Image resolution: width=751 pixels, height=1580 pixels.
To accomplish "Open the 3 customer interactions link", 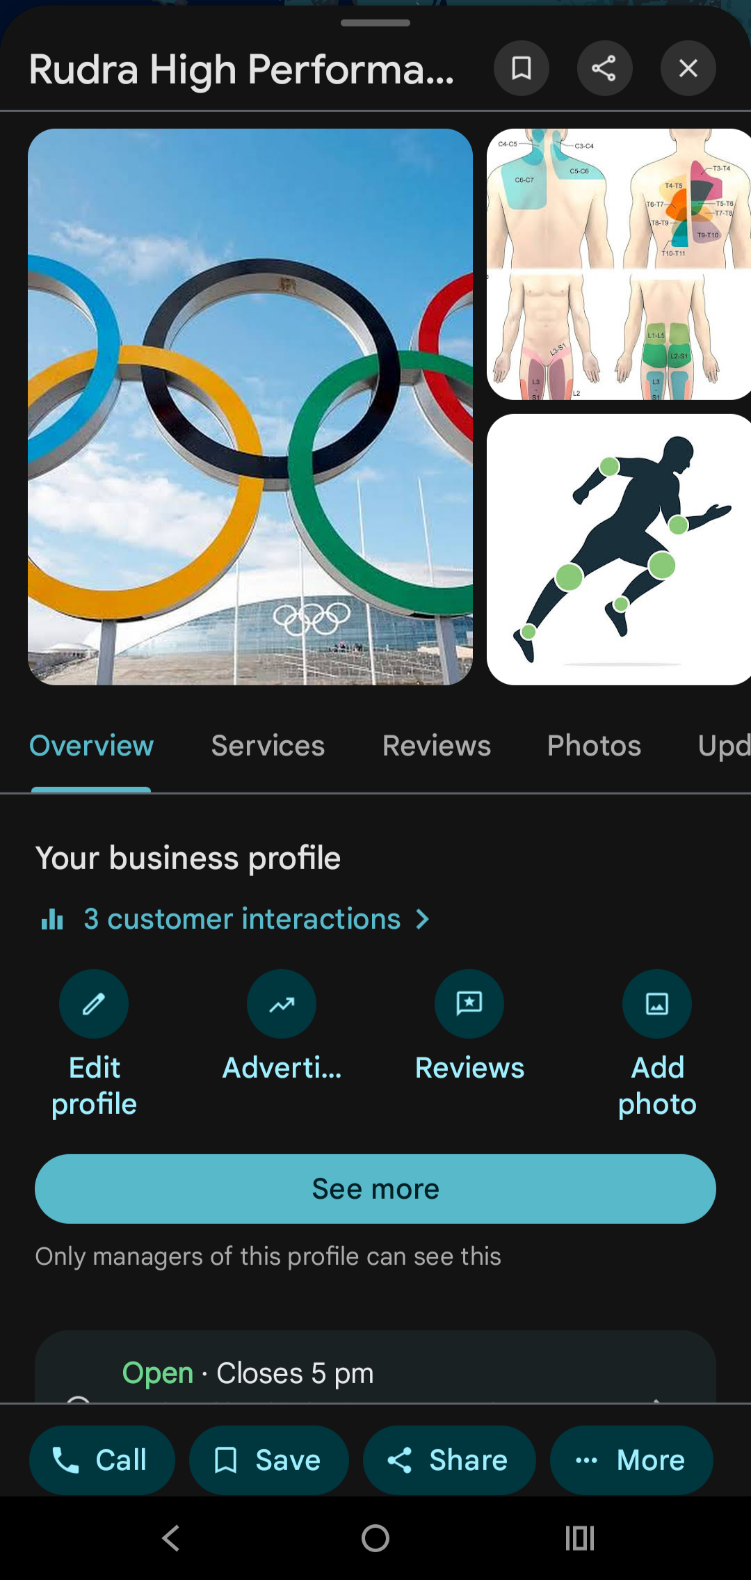I will tap(242, 919).
